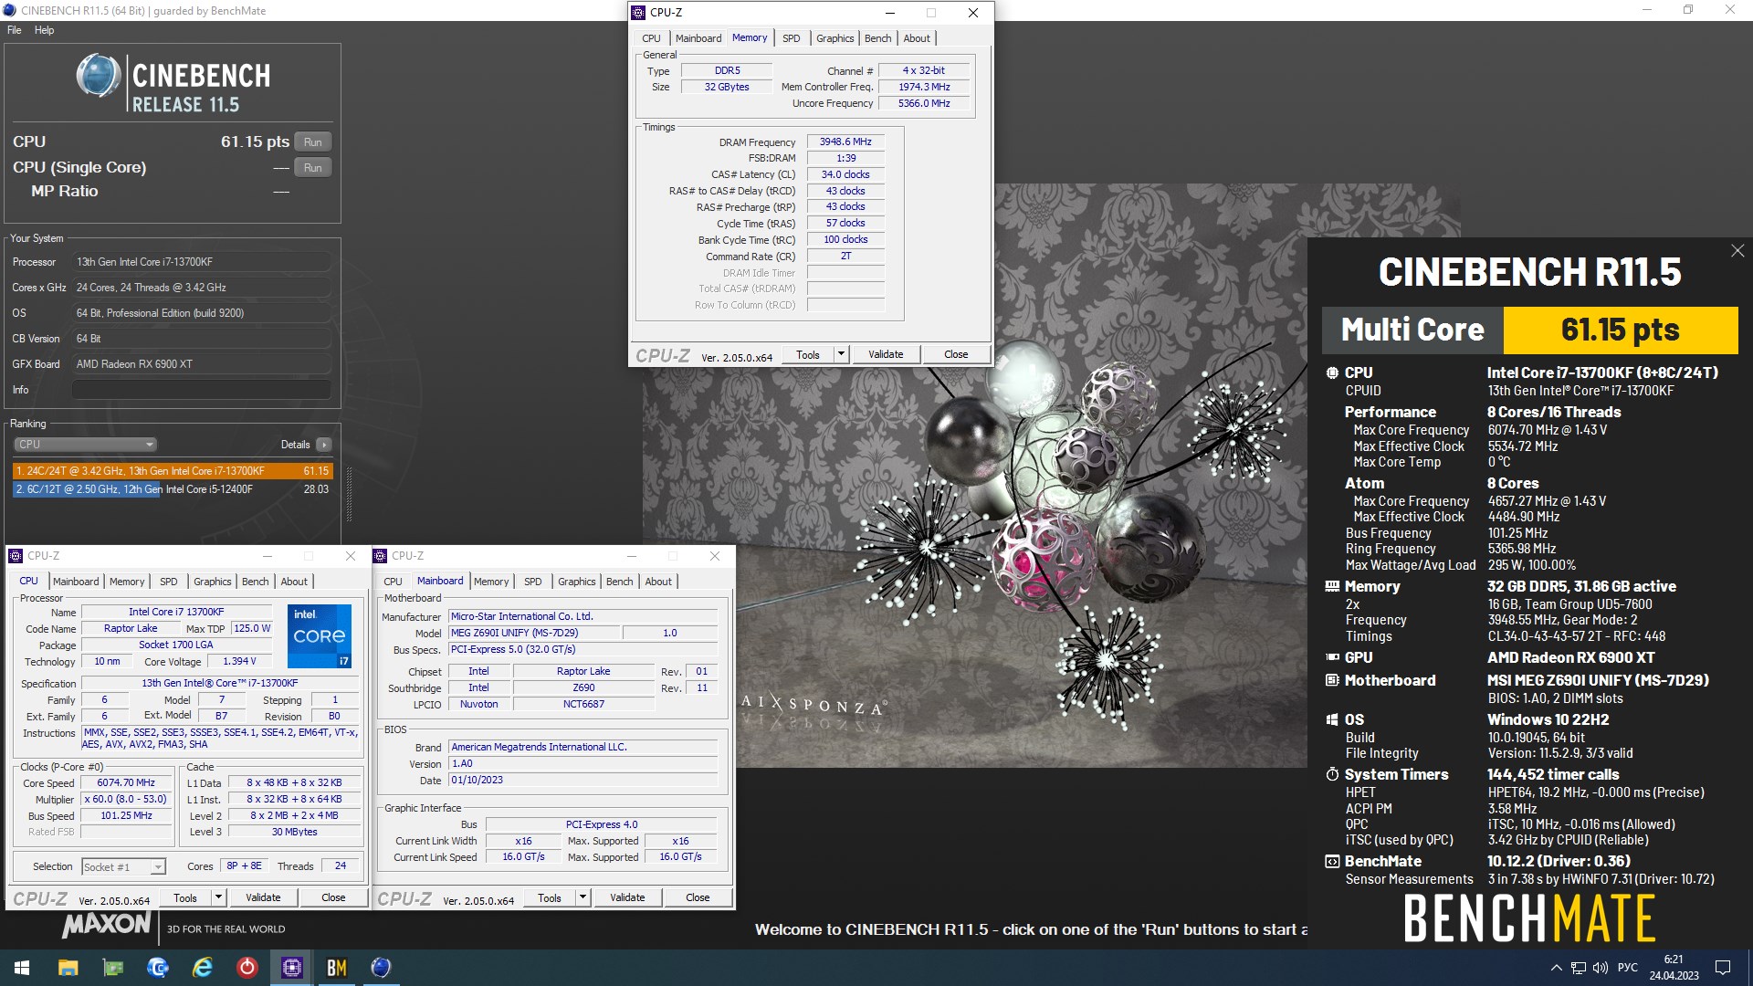Screen dimensions: 1753x986
Task: Click Validate in Mainboard CPU-Z window
Action: coord(627,897)
